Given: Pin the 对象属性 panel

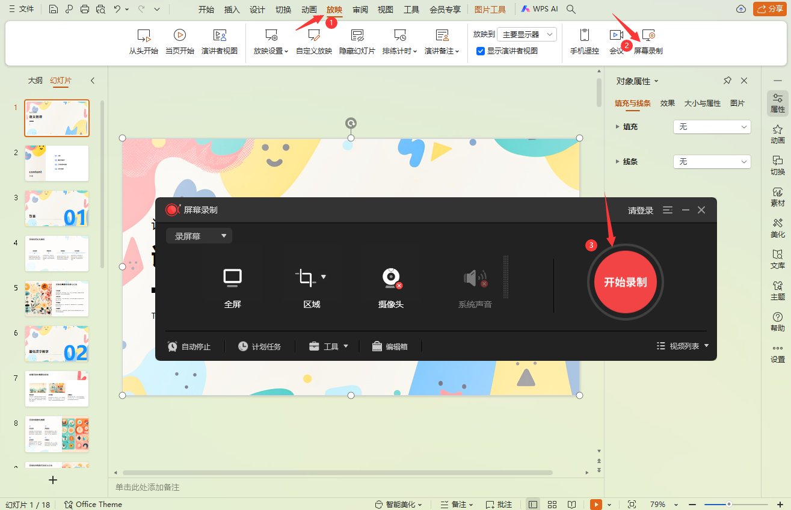Looking at the screenshot, I should pyautogui.click(x=727, y=81).
